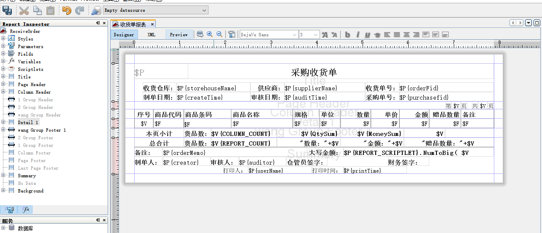542x233 pixels.
Task: Click the justify text icon
Action: pyautogui.click(x=397, y=35)
